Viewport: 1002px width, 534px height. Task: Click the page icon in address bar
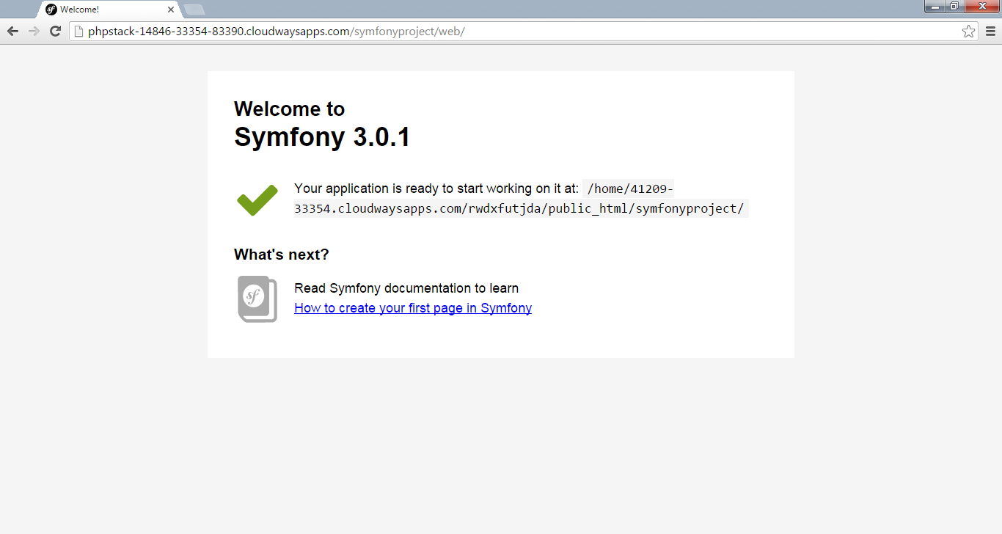79,31
